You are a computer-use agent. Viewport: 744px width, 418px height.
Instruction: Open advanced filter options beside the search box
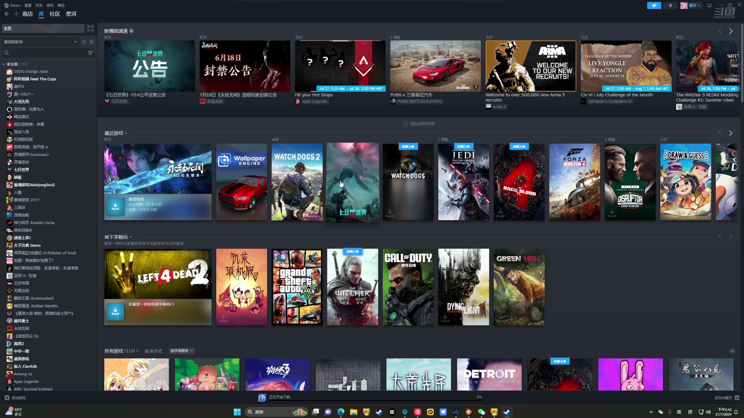[90, 53]
